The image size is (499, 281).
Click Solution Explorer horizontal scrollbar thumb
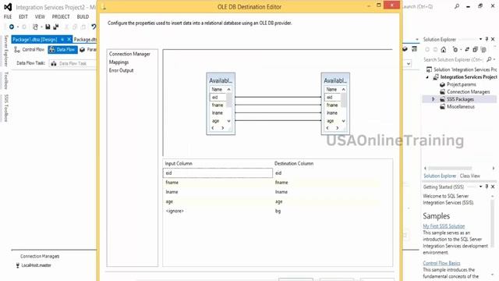tap(450, 169)
